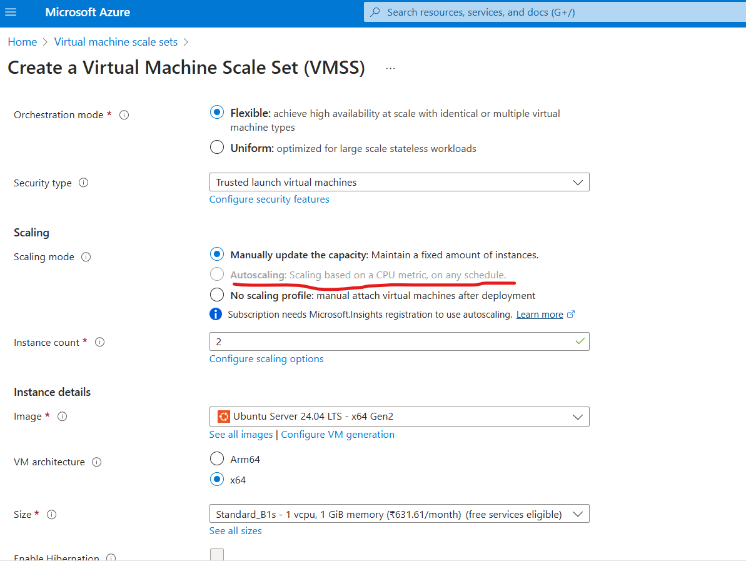Viewport: 746px width, 566px height.
Task: Open the Azure portal hamburger menu
Action: point(11,12)
